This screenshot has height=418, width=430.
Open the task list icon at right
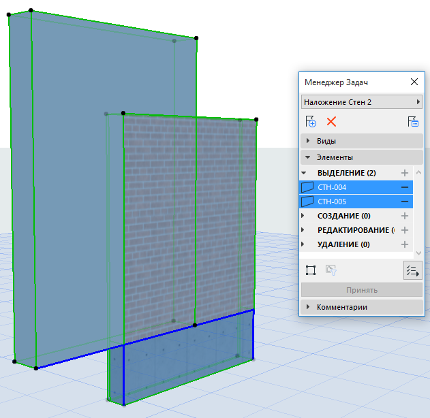pos(413,122)
